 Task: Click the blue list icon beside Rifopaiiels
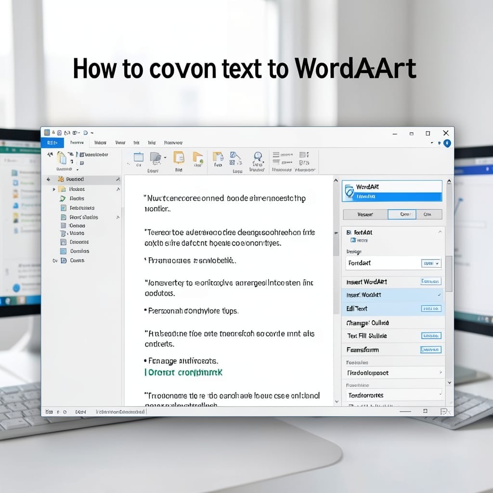(63, 208)
